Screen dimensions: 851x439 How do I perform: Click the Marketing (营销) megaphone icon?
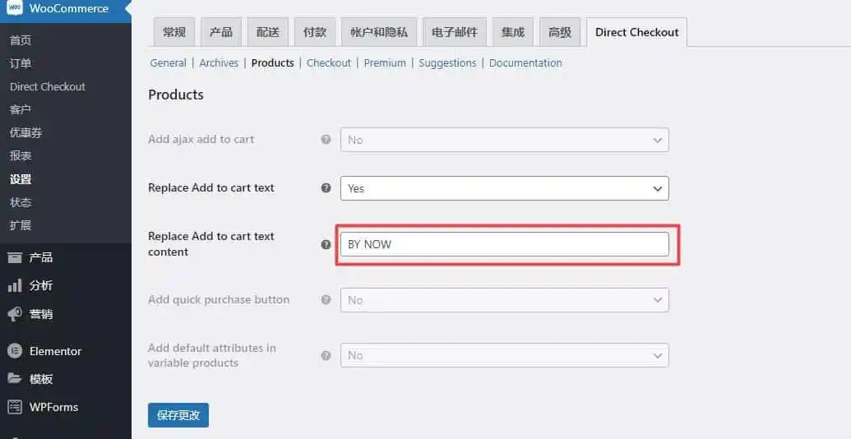15,314
